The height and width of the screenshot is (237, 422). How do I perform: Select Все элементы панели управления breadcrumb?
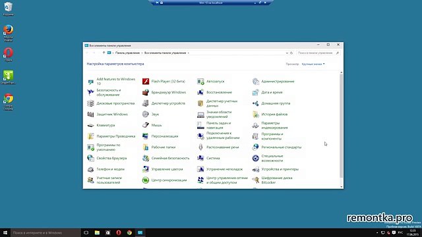point(165,53)
